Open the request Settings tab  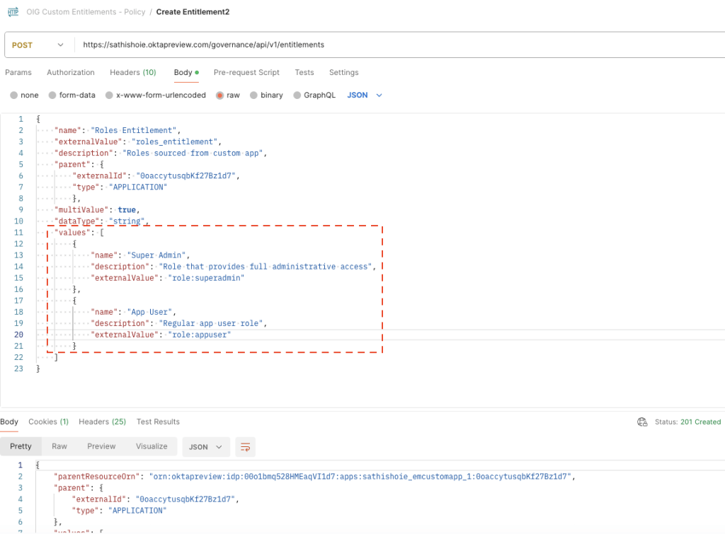tap(343, 73)
